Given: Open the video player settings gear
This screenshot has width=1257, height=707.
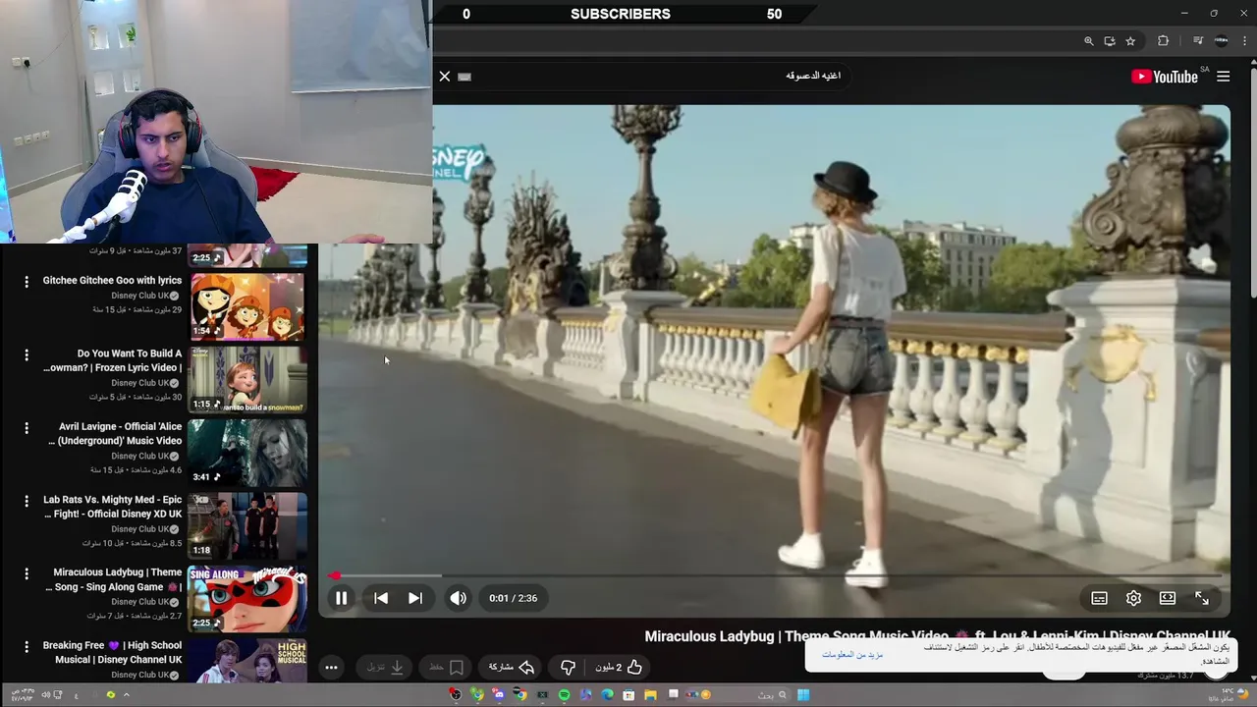Looking at the screenshot, I should tap(1133, 598).
